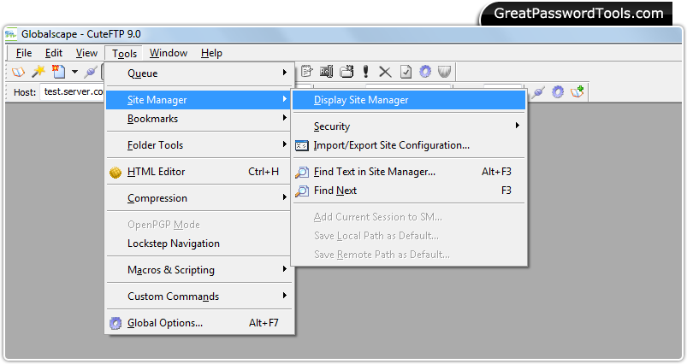Screen dimensions: 687x364
Task: Expand the Bookmarks submenu
Action: click(199, 119)
